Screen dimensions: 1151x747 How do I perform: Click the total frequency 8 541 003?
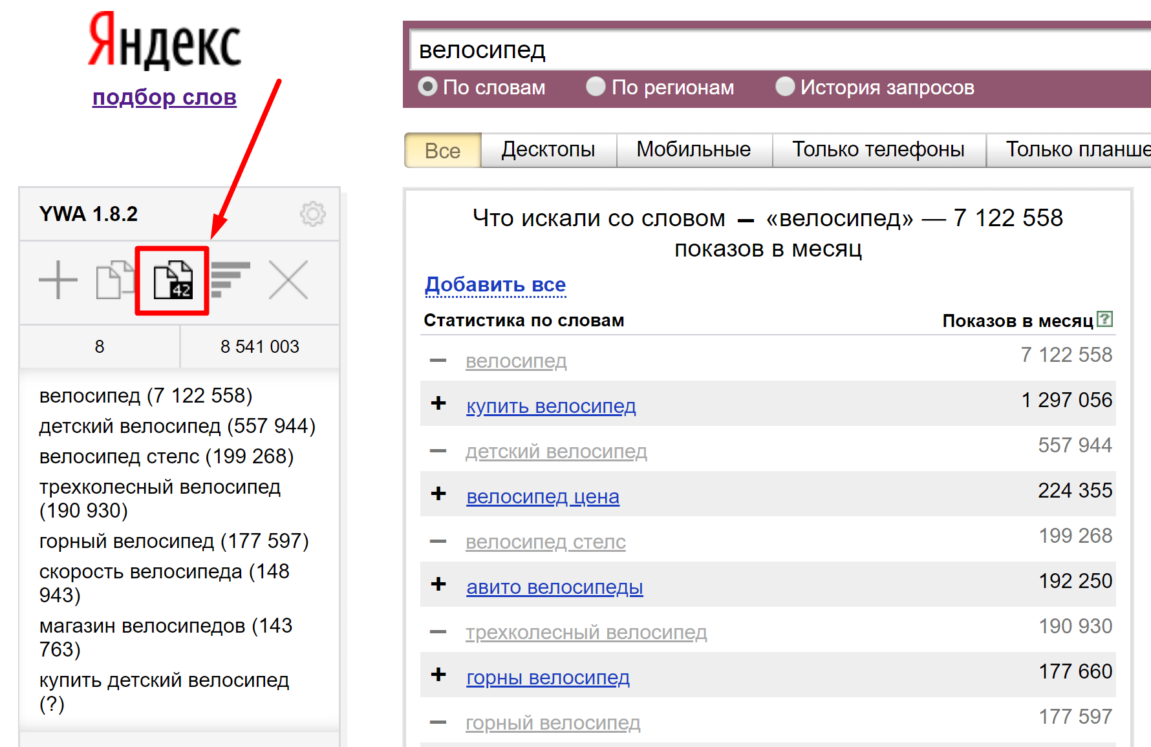260,347
